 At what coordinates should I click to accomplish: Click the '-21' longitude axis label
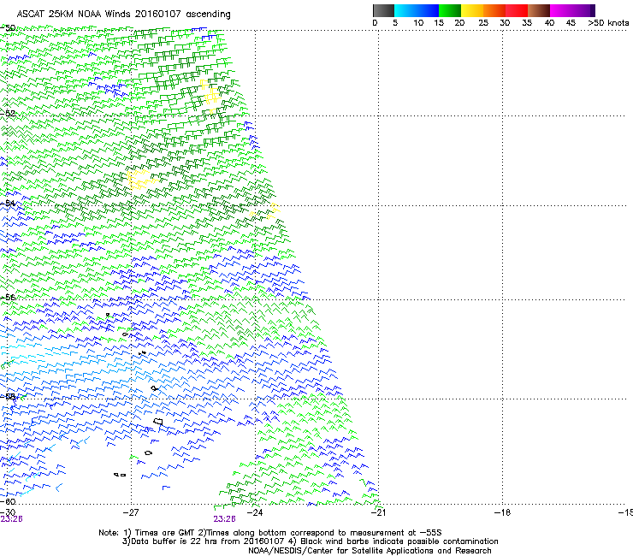pyautogui.click(x=378, y=512)
